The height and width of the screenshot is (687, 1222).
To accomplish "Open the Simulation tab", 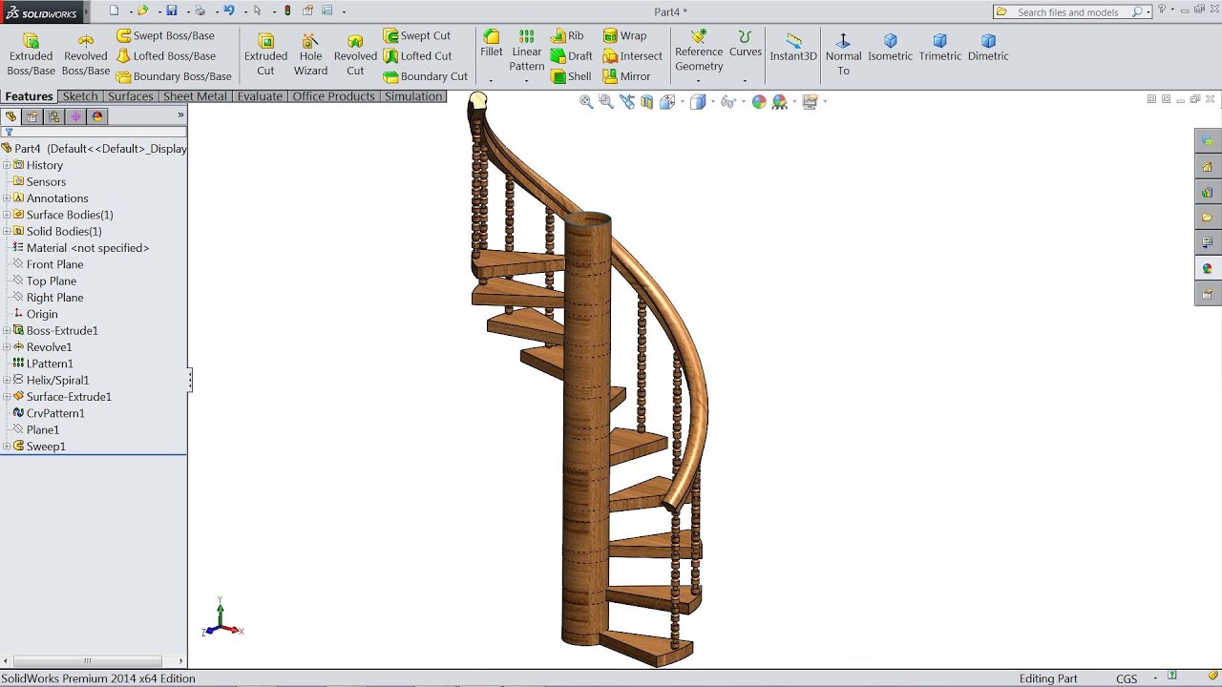I will (413, 96).
